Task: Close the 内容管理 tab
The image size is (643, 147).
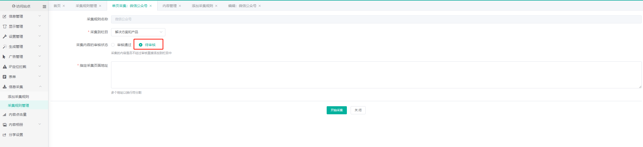Action: click(x=180, y=6)
